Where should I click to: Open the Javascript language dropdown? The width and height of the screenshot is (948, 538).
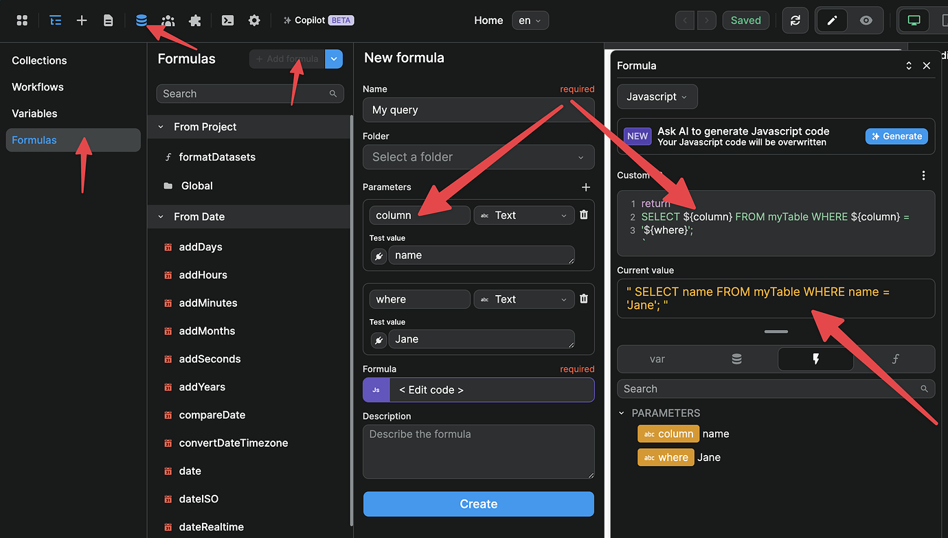tap(657, 97)
